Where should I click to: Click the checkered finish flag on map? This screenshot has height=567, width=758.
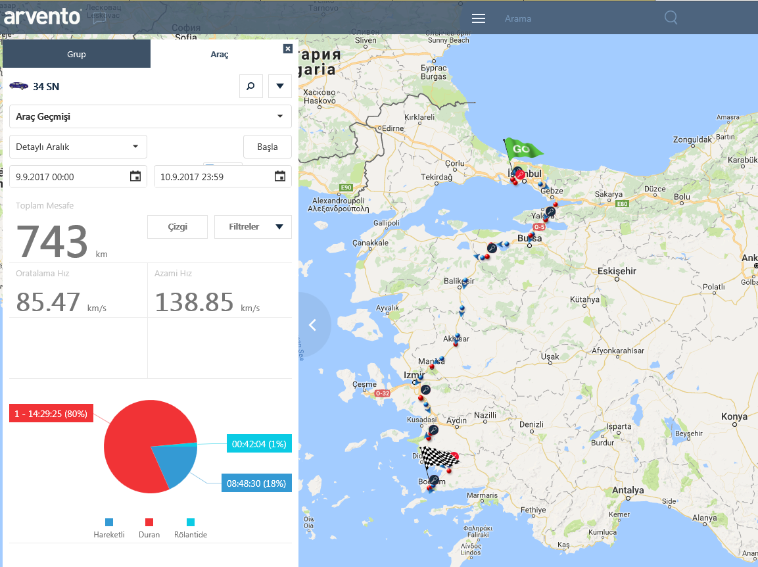pyautogui.click(x=438, y=457)
